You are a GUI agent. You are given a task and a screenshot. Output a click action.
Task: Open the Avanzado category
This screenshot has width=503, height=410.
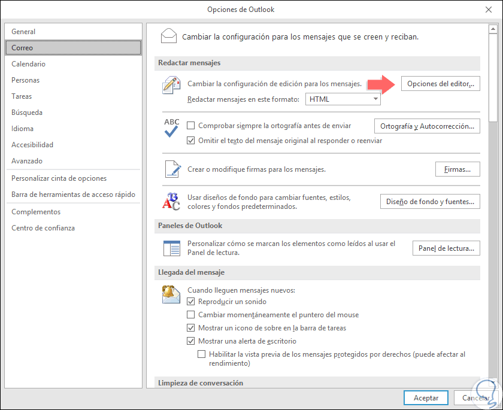(74, 160)
